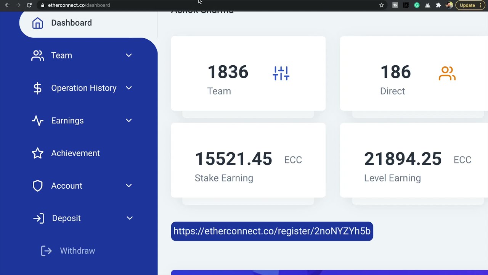Click the ECC unit beside 15521.45
The image size is (488, 275).
293,160
